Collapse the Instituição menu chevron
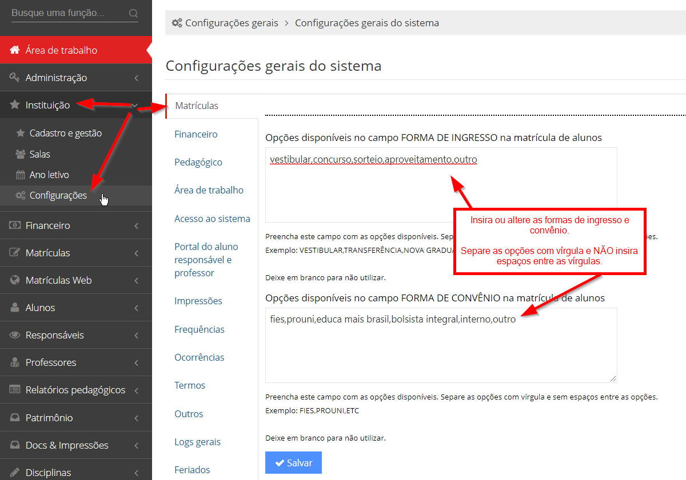The width and height of the screenshot is (686, 480). (135, 105)
